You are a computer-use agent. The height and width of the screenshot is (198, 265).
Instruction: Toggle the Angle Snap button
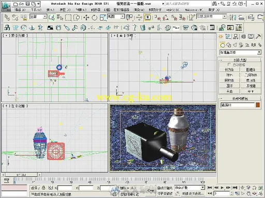(x=165, y=18)
